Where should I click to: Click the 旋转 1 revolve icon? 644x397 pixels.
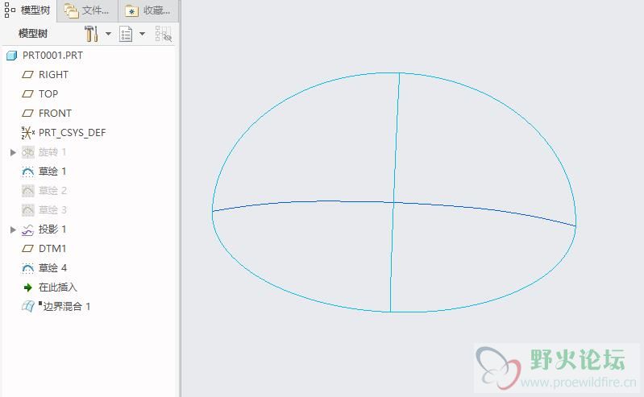pos(28,152)
